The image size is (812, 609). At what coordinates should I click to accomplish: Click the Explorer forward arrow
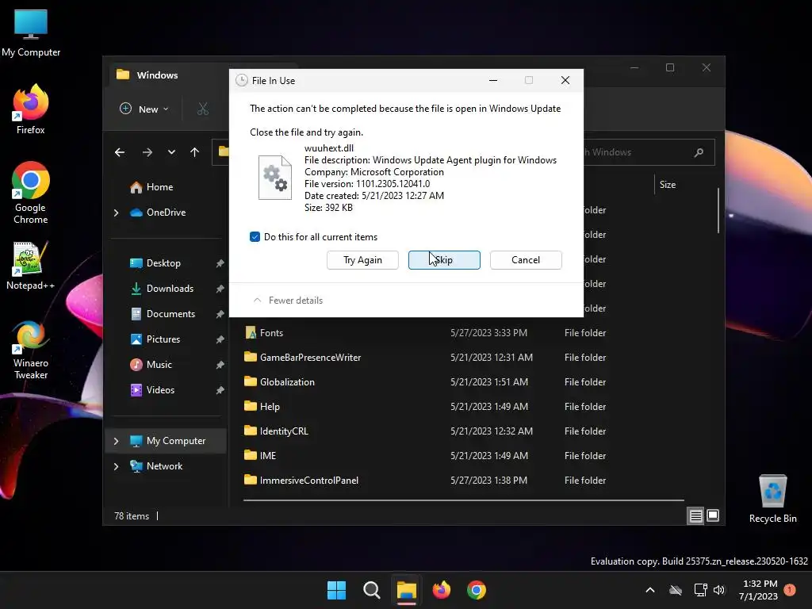tap(147, 152)
